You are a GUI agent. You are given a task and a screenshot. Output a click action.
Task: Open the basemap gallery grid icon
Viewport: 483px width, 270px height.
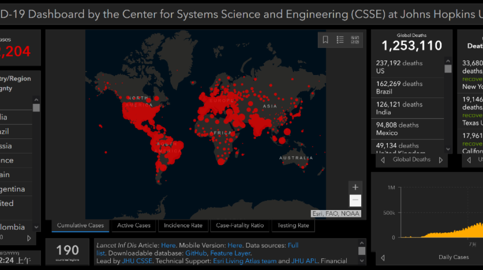[355, 40]
